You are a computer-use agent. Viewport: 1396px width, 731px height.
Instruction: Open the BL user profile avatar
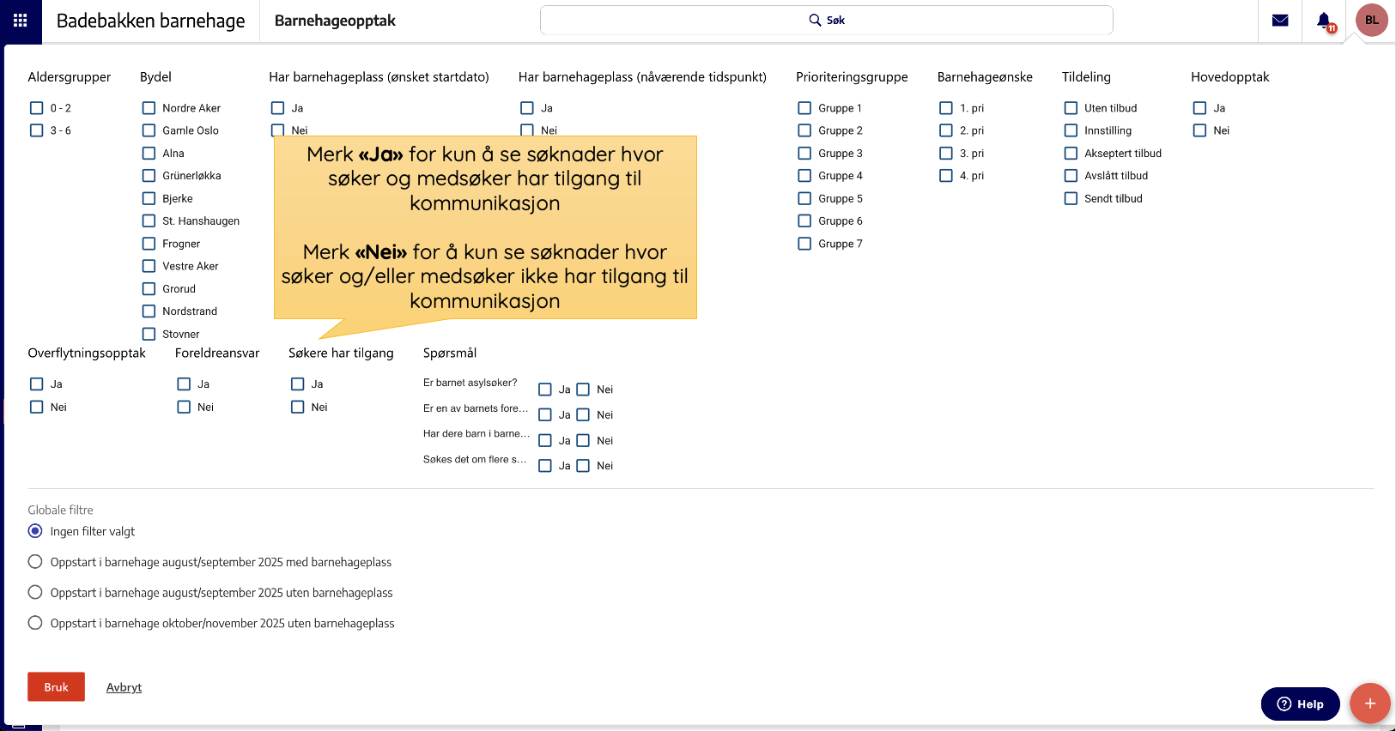1371,21
